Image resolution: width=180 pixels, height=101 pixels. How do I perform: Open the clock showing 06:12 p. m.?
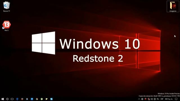[x=169, y=99]
